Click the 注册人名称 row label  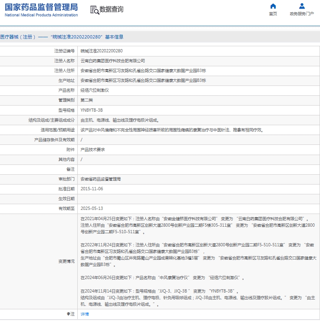pos(64,61)
